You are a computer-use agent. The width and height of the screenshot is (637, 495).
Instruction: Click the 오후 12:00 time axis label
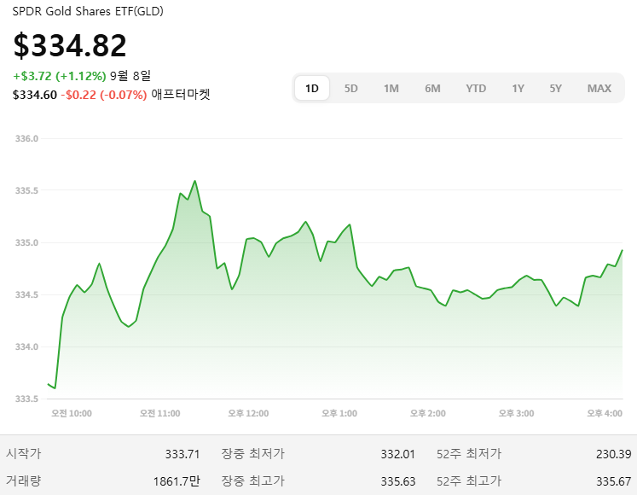[248, 414]
